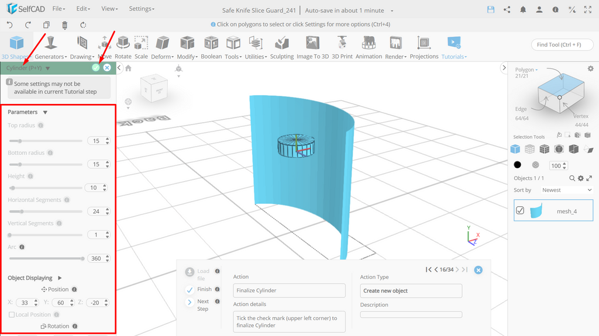Image resolution: width=599 pixels, height=336 pixels.
Task: Close the tutorial step panel
Action: pyautogui.click(x=478, y=270)
